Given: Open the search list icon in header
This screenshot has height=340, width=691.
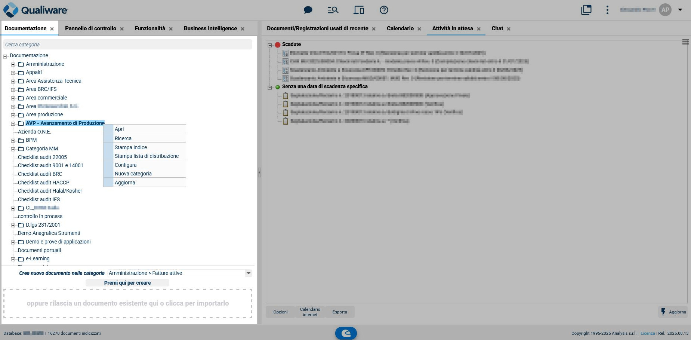Looking at the screenshot, I should (333, 10).
